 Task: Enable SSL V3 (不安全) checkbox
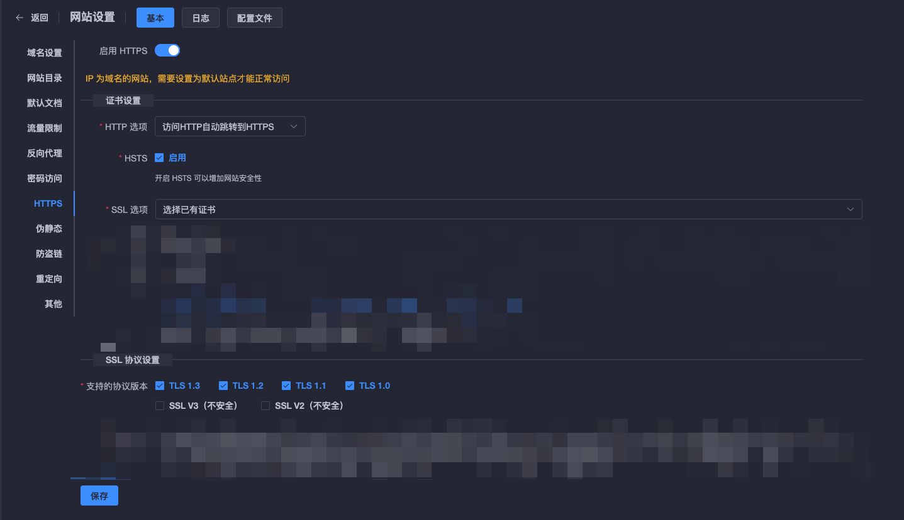160,406
